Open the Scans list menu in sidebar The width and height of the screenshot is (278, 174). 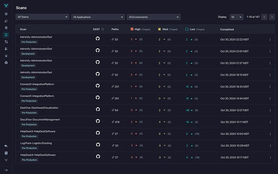tap(6, 35)
